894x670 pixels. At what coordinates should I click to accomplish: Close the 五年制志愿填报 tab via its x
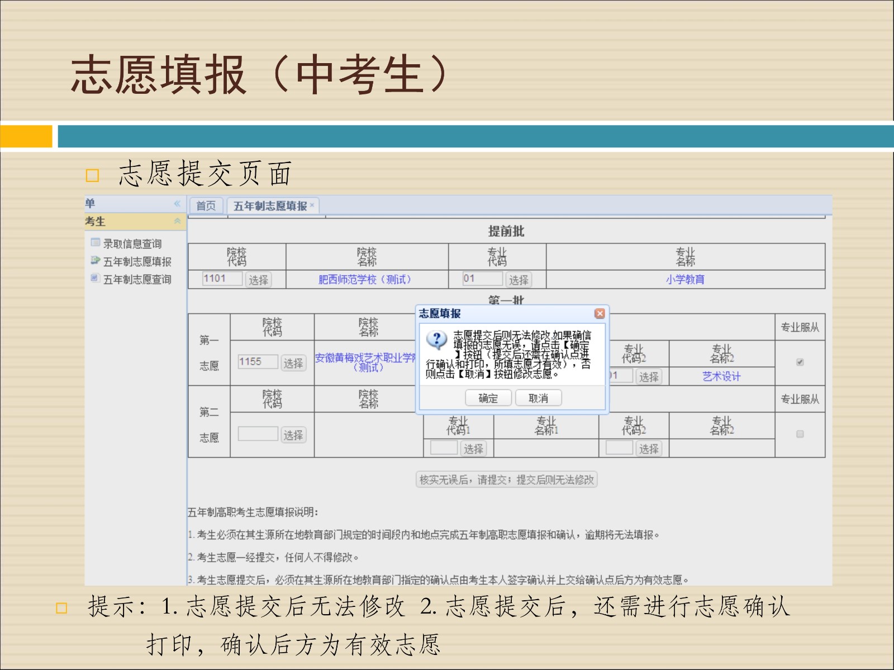coord(312,205)
